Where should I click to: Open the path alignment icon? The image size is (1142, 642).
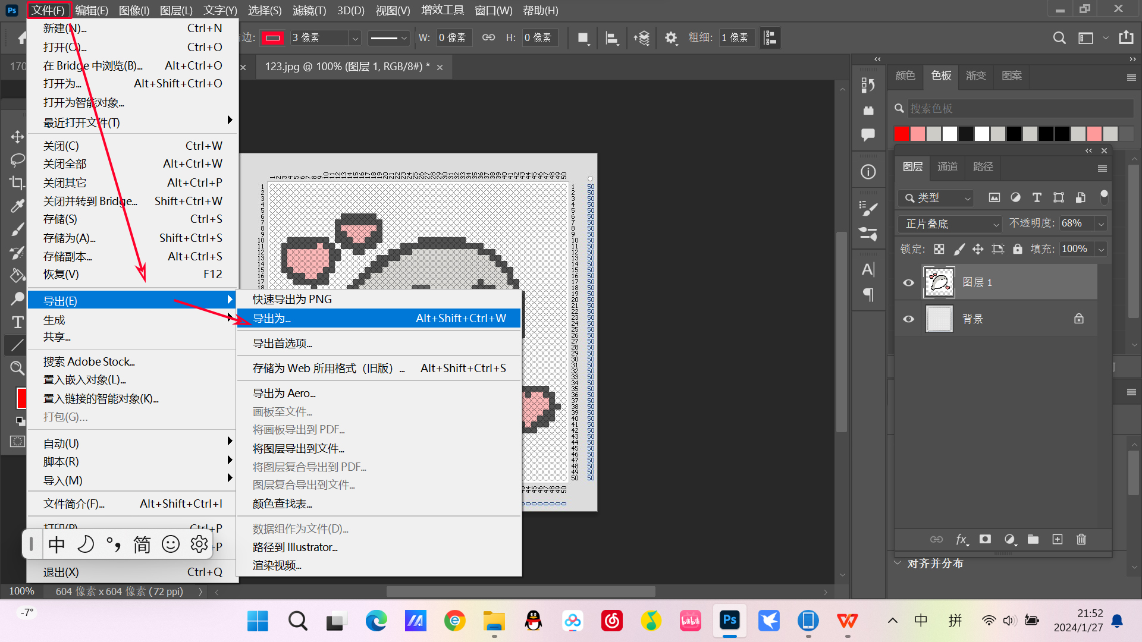click(x=611, y=38)
